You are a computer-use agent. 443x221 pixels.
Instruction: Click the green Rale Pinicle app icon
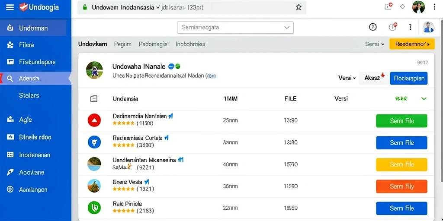tap(94, 208)
